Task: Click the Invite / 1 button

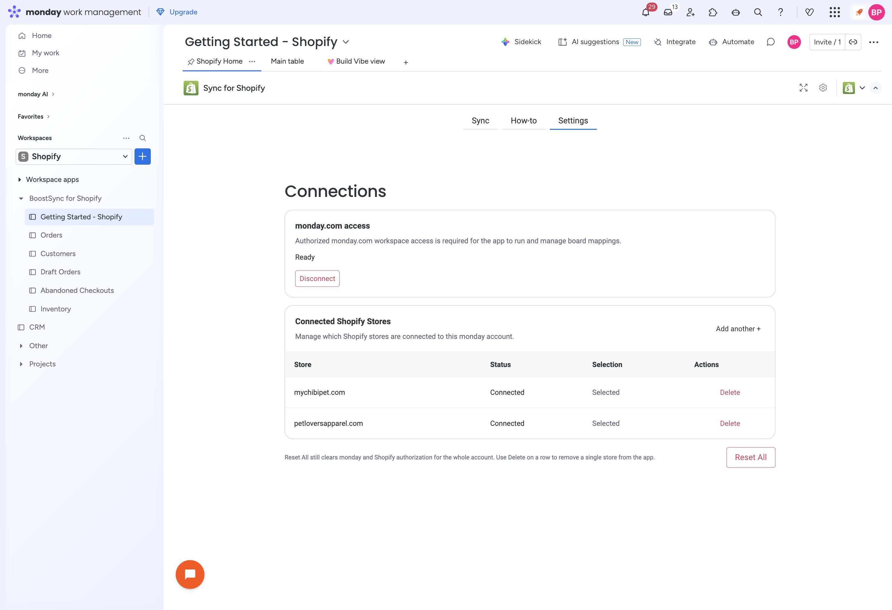Action: tap(827, 42)
